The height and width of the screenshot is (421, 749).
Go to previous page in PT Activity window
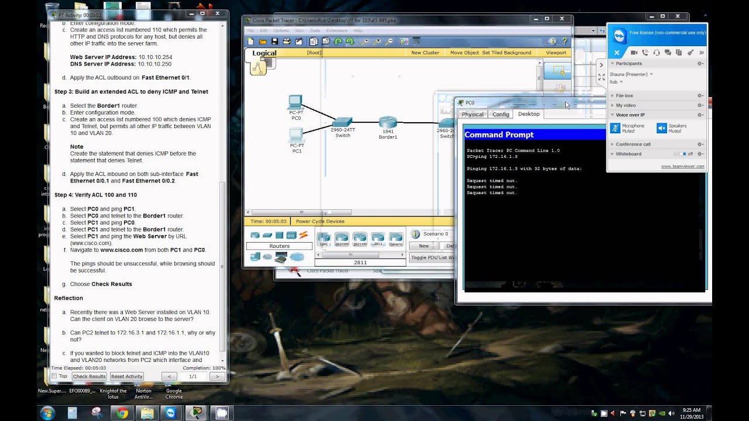click(169, 377)
